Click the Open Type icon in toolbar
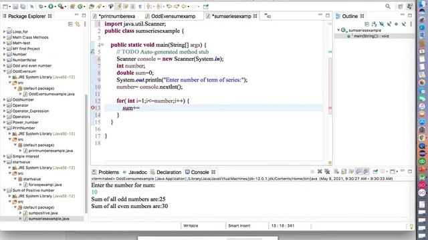 (92, 6)
